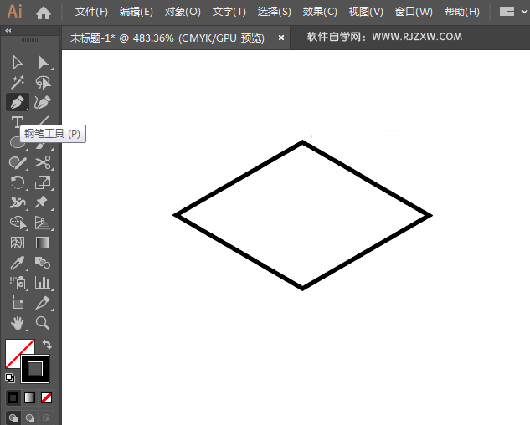Viewport: 530px width, 425px height.
Task: Click the Stroke color box
Action: (35, 369)
